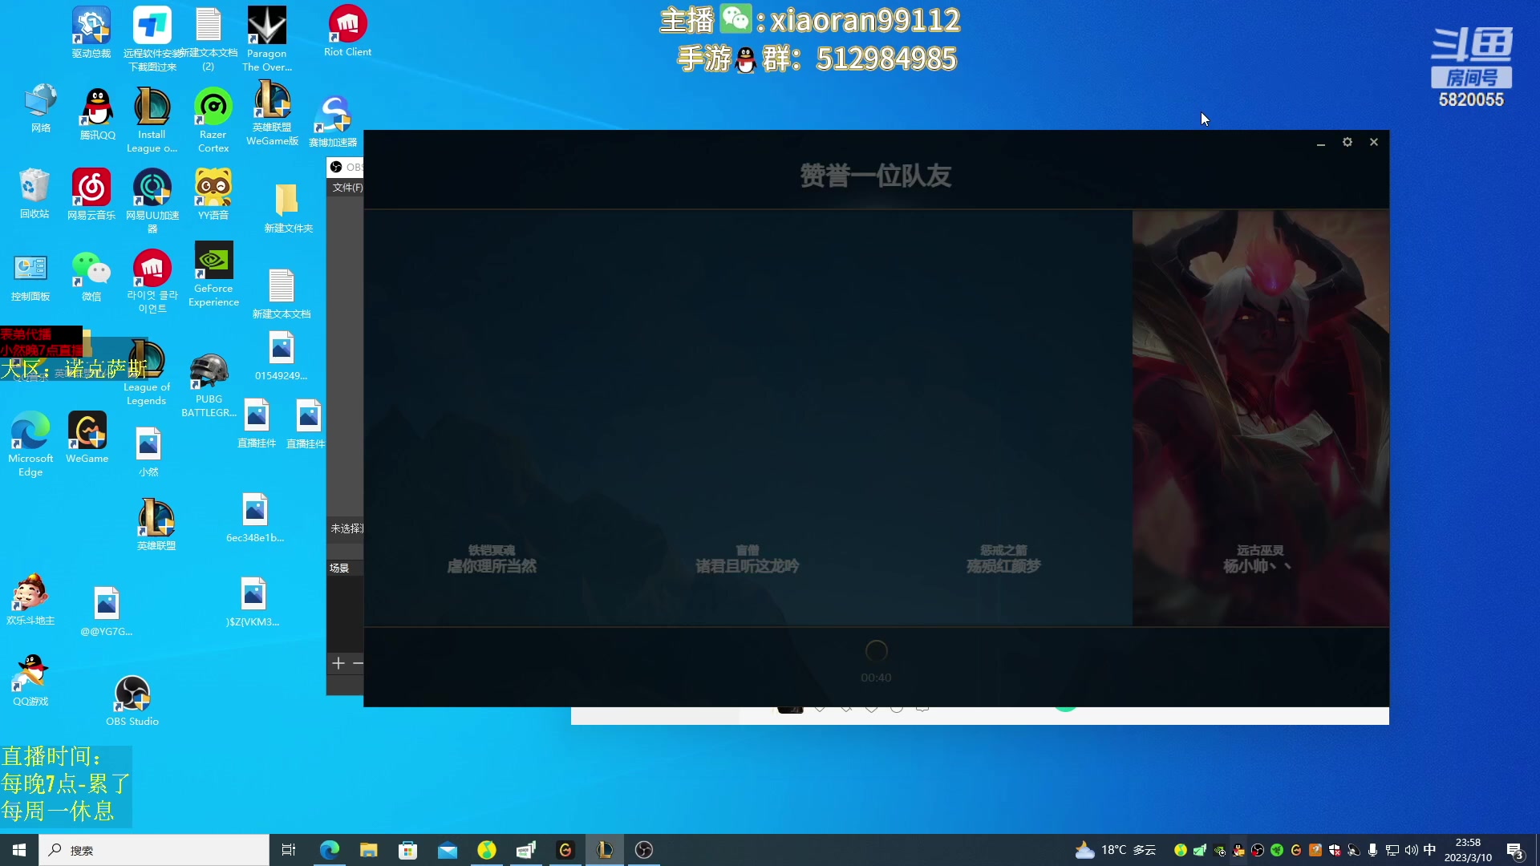Image resolution: width=1540 pixels, height=866 pixels.
Task: Open the 6ec348e1b image file
Action: tap(255, 518)
